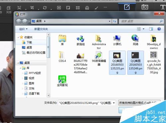The image size is (166, 123).
Task: Close the 打开 dialog
Action: click(159, 14)
